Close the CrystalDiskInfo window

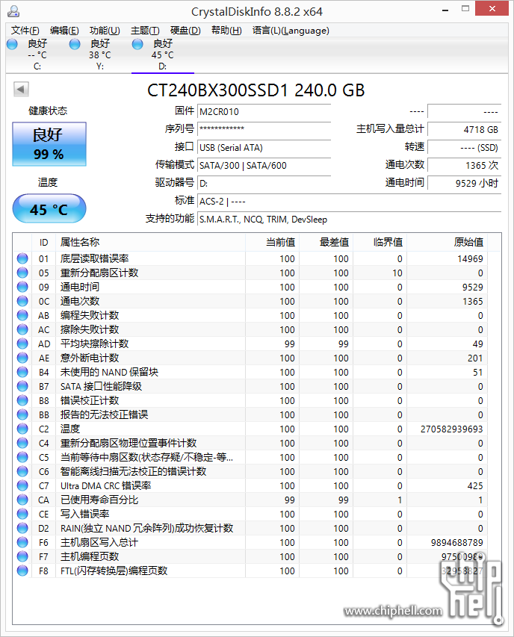coord(492,9)
